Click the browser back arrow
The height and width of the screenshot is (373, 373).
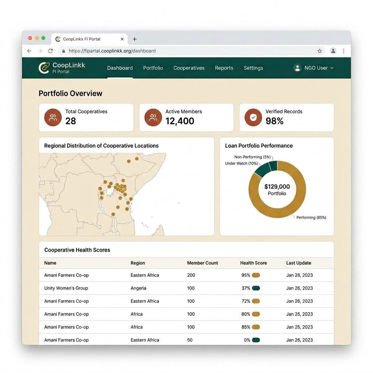pyautogui.click(x=29, y=51)
